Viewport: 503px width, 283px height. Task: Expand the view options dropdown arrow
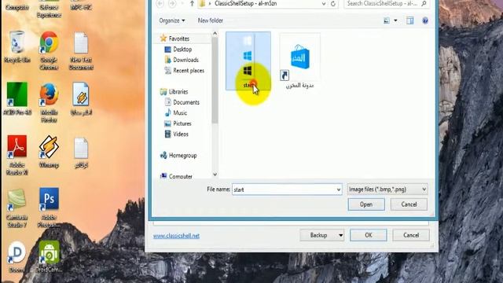click(x=395, y=20)
